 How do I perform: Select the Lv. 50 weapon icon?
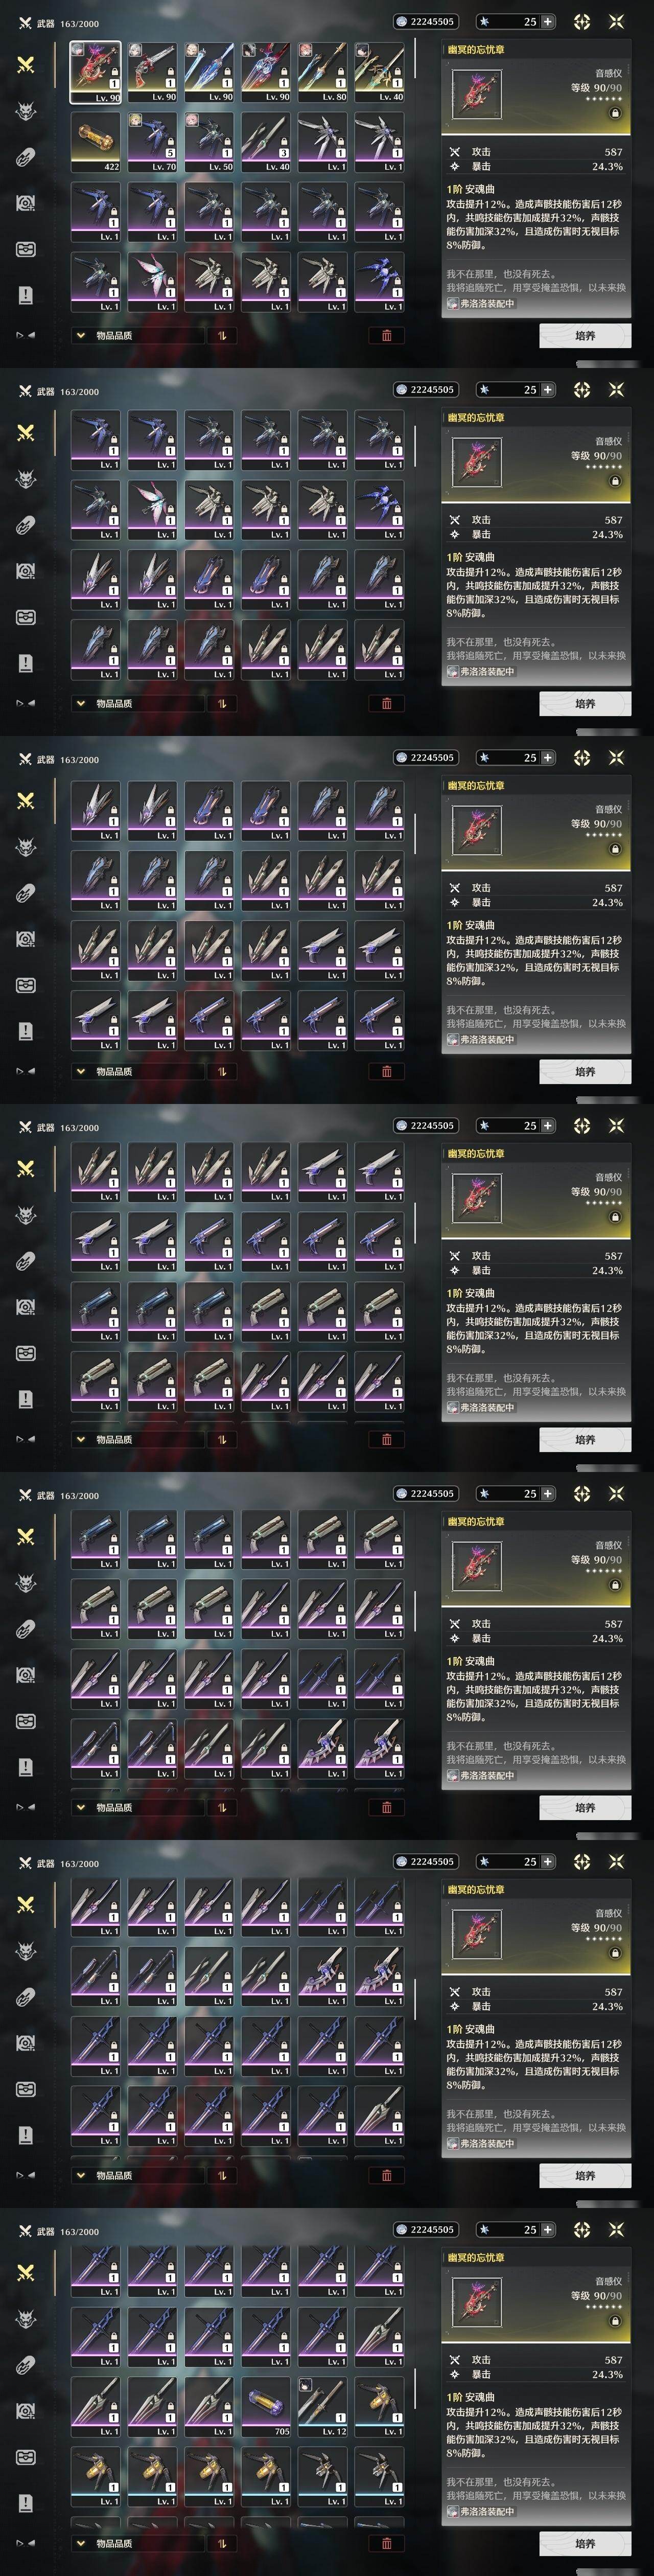click(x=209, y=141)
